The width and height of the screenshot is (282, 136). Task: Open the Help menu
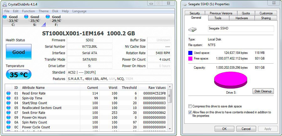(x=65, y=11)
